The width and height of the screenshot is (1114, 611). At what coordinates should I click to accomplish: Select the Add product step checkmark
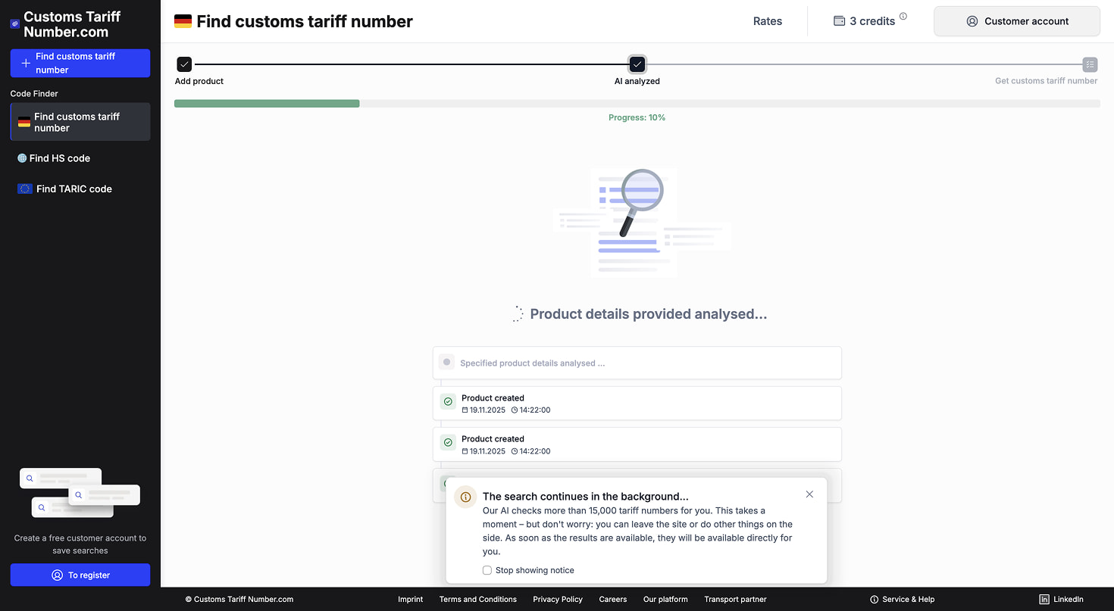tap(184, 64)
